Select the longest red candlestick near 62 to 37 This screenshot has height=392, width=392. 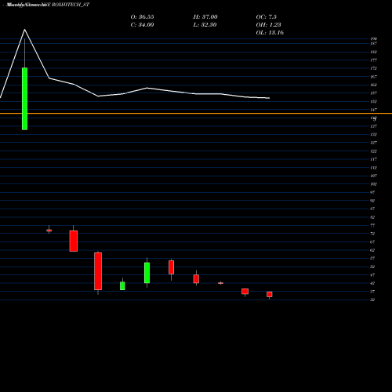[x=98, y=271]
